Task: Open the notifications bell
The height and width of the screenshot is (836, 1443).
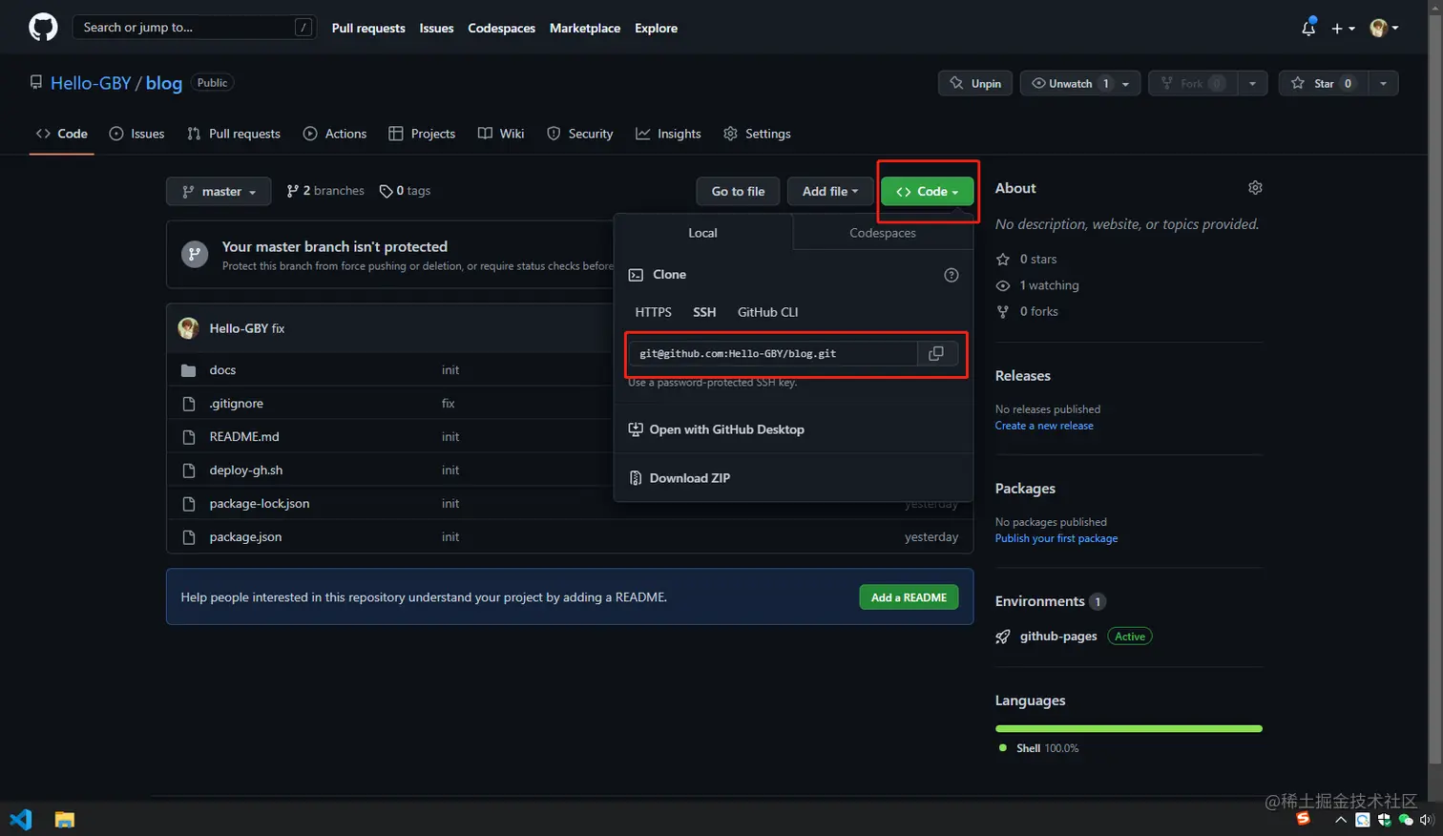Action: click(1308, 28)
